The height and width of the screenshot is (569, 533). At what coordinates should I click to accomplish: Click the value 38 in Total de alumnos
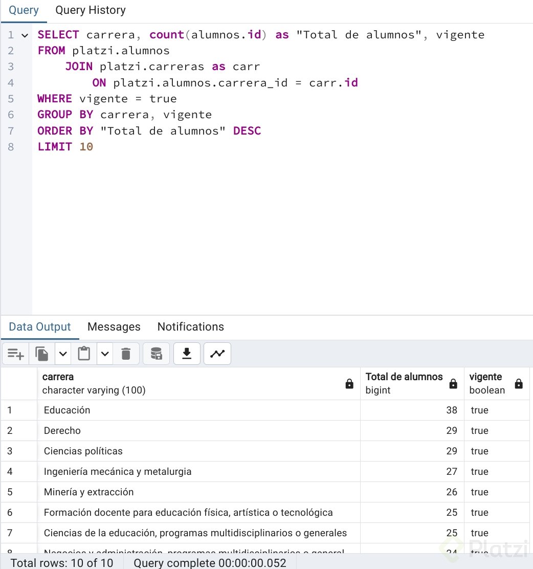(x=452, y=410)
